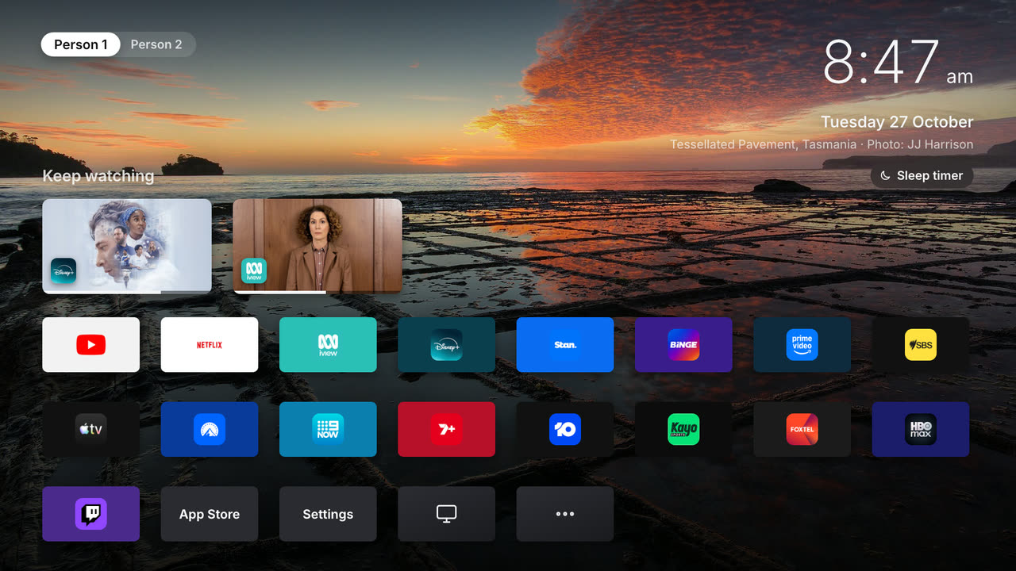Launch the Netflix app
1016x571 pixels.
click(x=210, y=345)
